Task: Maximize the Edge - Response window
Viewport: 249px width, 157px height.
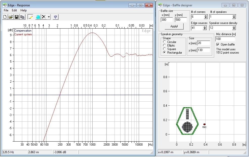Action: [x=141, y=5]
